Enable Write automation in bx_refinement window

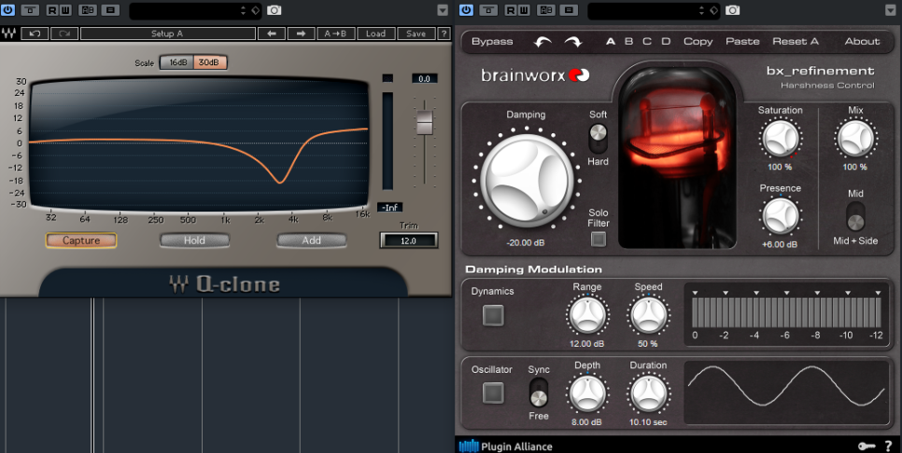(522, 9)
